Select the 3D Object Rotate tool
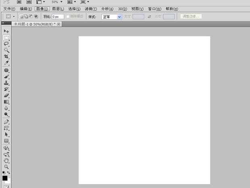 click(x=6, y=148)
